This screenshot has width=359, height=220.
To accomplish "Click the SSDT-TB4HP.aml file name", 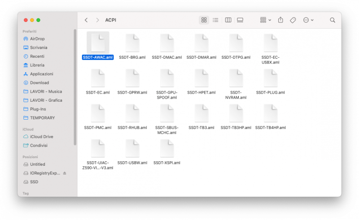I will [x=271, y=128].
